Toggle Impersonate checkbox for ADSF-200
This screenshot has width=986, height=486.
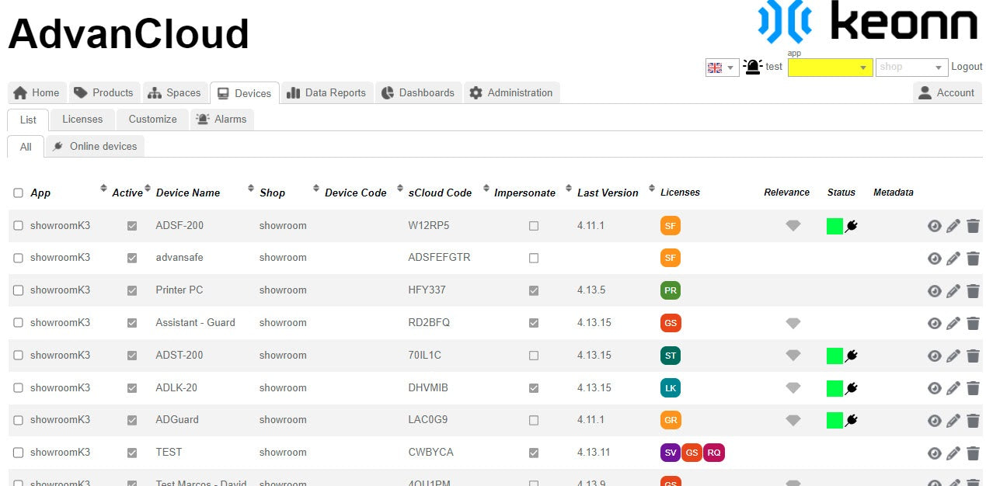(x=534, y=226)
